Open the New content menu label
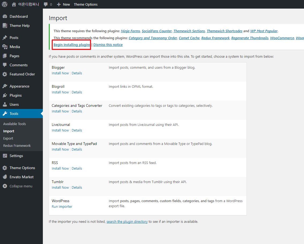Image resolution: width=304 pixels, height=244 pixels. coord(66,5)
